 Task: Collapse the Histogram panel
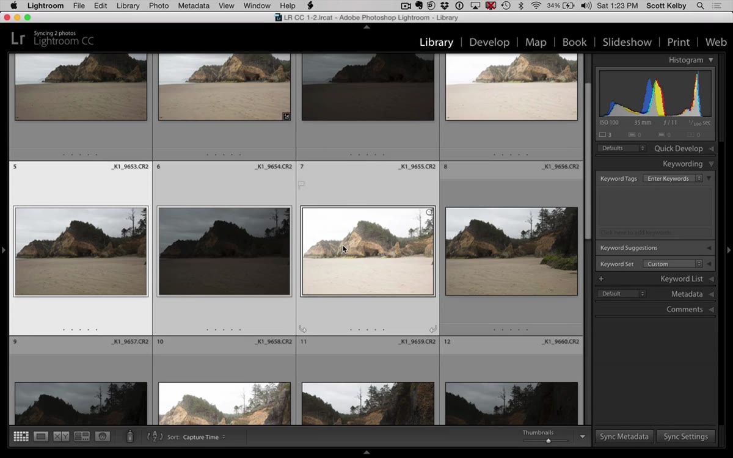click(x=710, y=60)
